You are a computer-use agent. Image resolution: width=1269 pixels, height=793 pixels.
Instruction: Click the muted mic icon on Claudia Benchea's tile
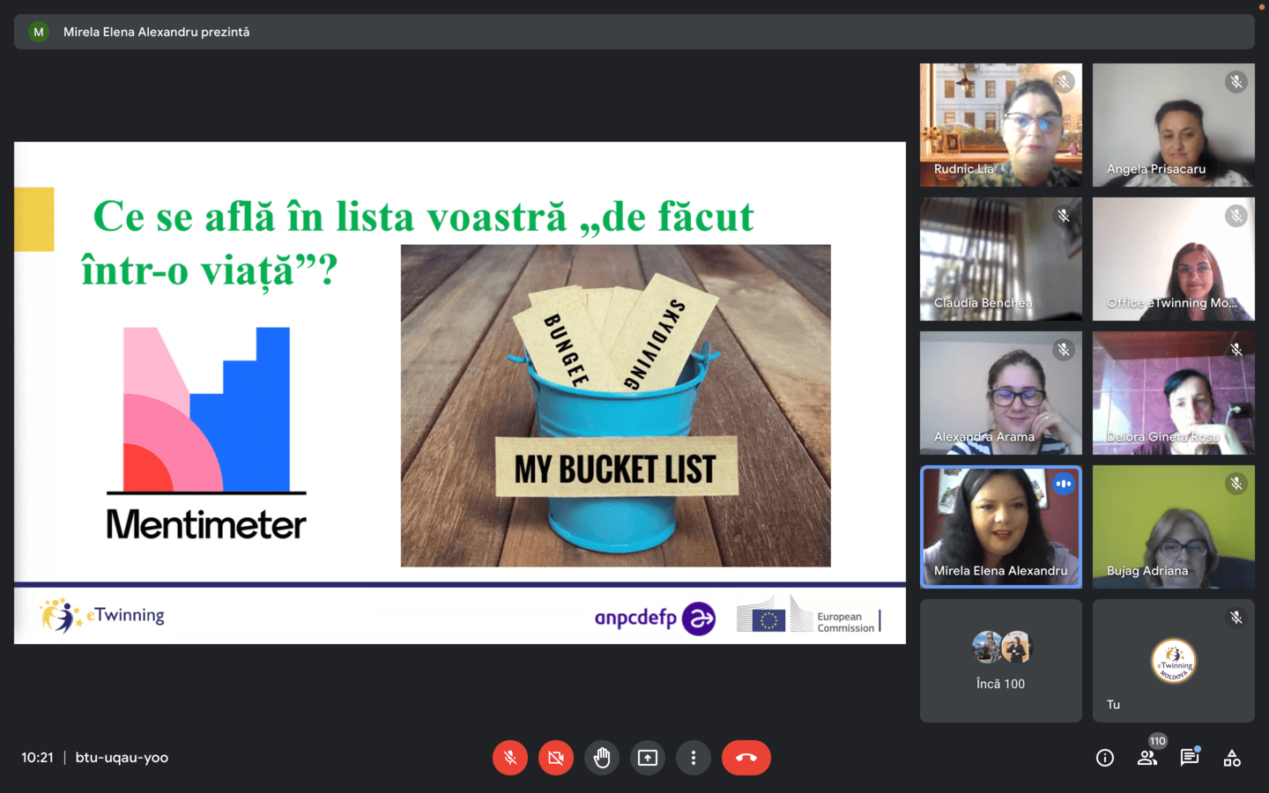[1064, 216]
